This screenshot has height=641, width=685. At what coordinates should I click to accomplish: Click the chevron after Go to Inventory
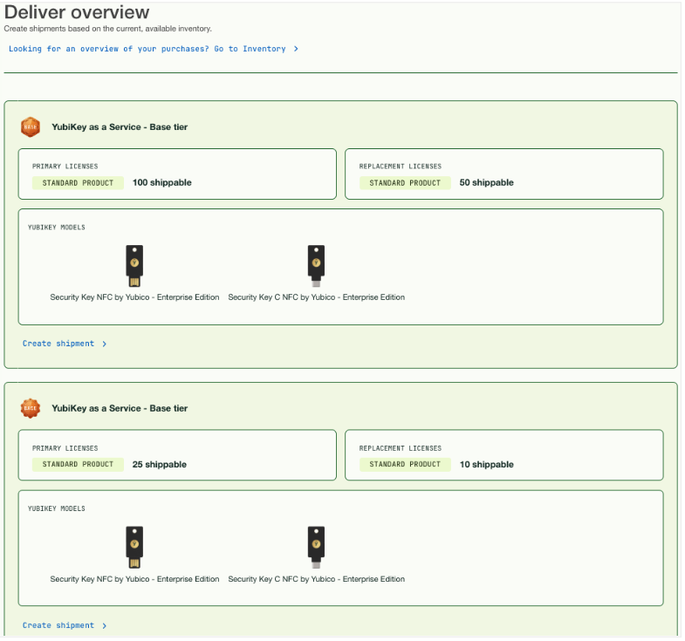(296, 49)
